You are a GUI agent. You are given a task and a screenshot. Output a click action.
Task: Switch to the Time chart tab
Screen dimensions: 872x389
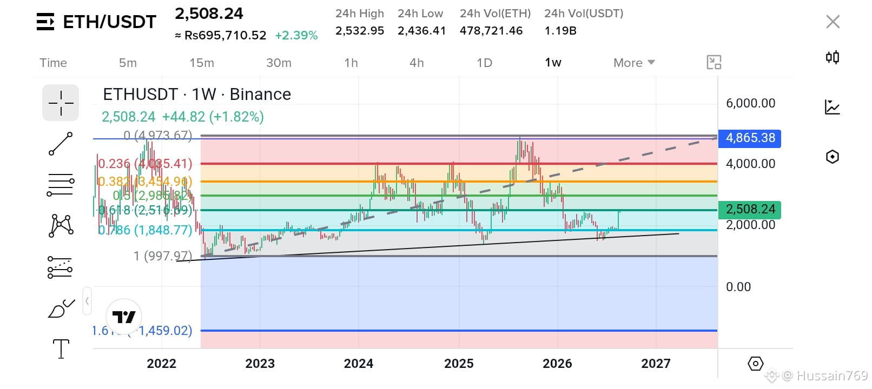point(54,63)
